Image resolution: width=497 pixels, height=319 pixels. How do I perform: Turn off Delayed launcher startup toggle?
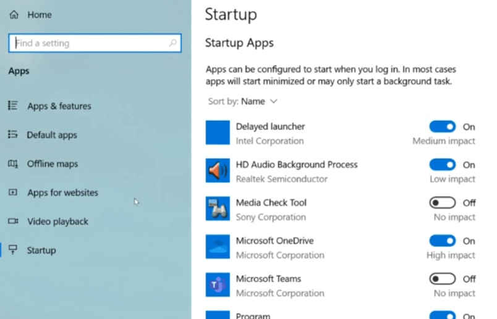(443, 126)
